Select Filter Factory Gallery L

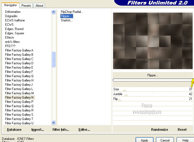(19, 89)
